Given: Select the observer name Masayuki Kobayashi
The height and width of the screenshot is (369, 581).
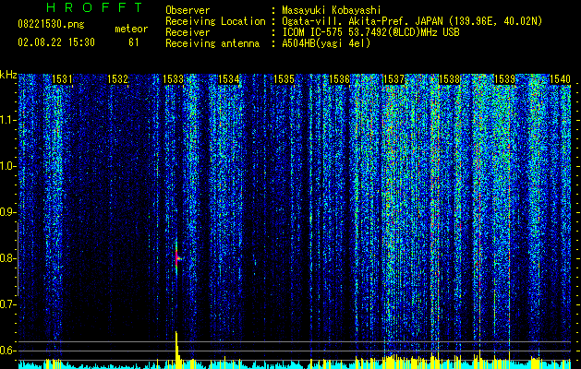Looking at the screenshot, I should click(x=332, y=10).
